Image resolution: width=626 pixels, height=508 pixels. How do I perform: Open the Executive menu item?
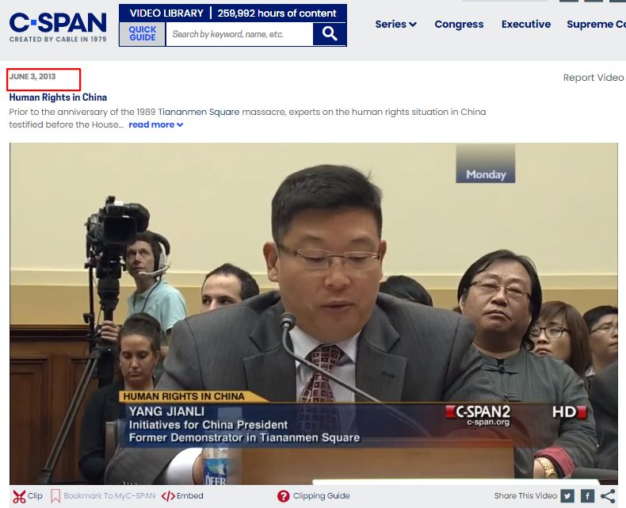point(526,25)
